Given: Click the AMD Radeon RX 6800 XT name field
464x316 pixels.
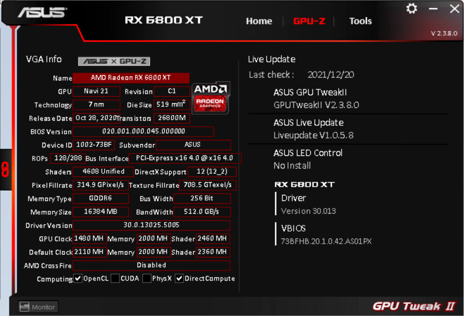Looking at the screenshot, I should coord(131,78).
